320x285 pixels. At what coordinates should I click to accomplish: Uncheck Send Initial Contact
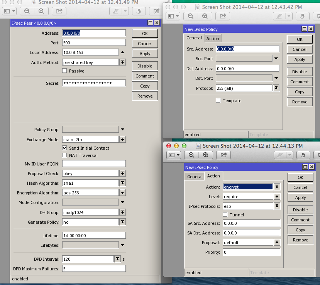(64, 148)
